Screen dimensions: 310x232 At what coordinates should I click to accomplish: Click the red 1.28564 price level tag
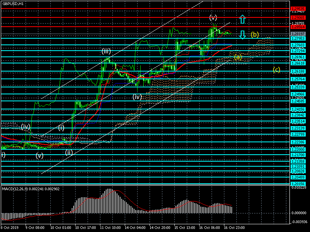tap(298, 27)
